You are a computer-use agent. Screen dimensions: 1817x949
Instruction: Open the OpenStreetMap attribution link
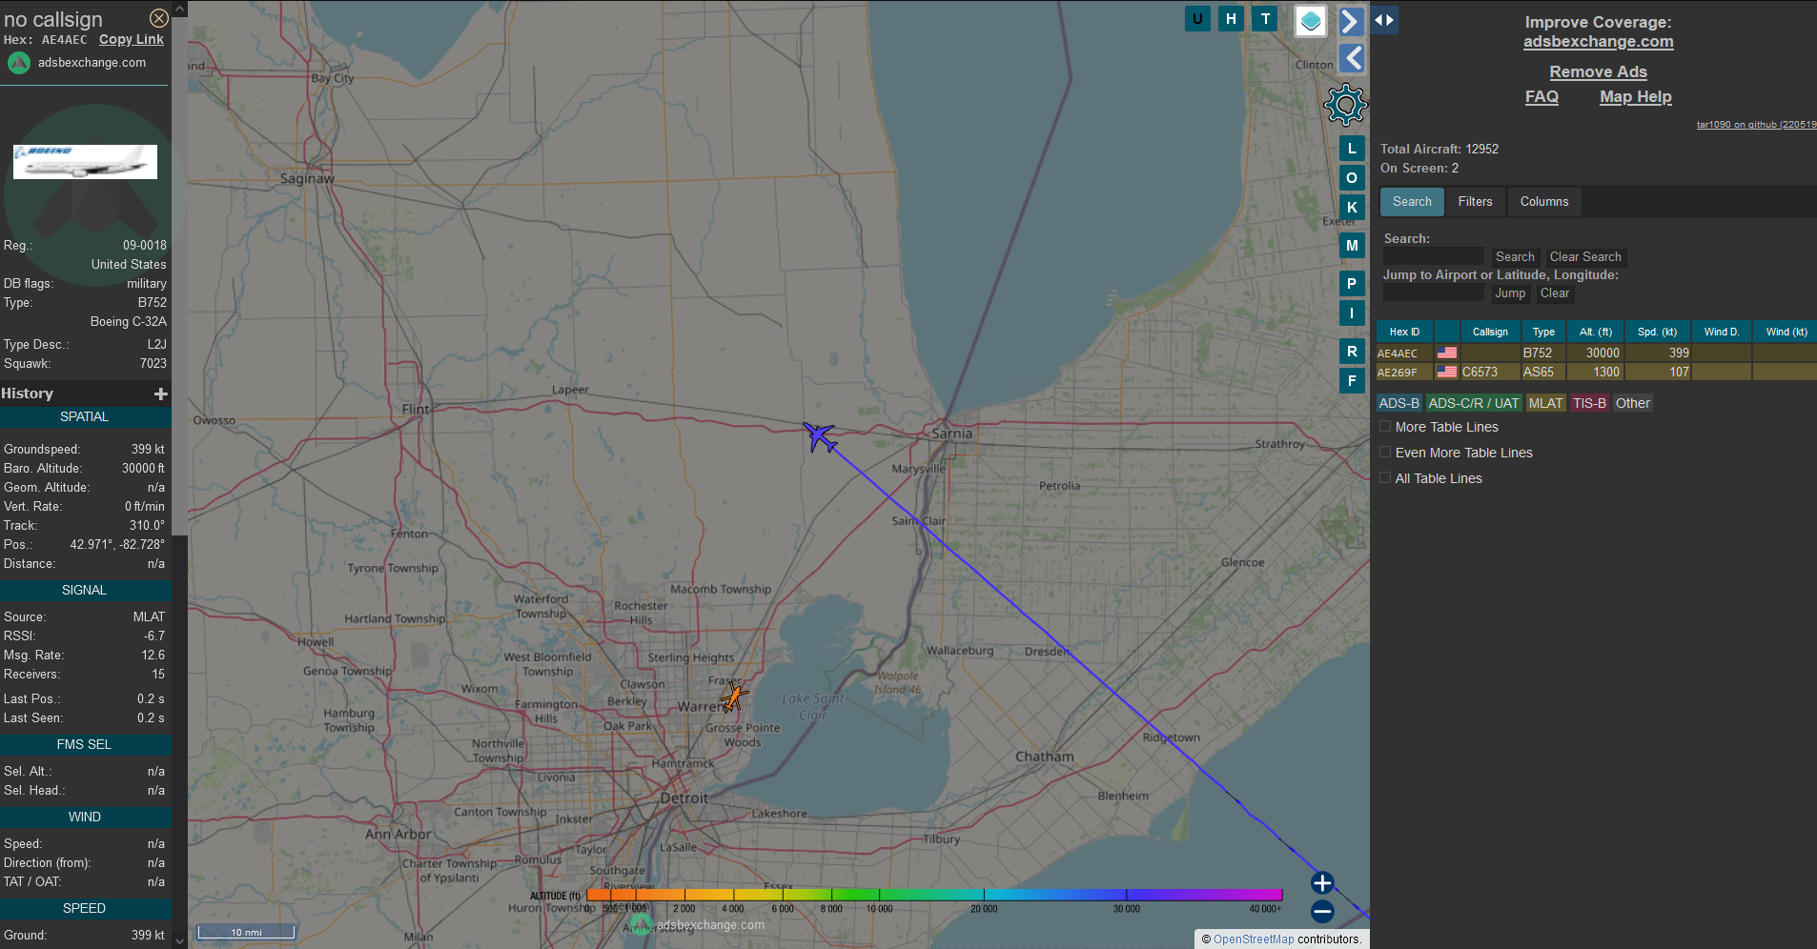[1254, 939]
